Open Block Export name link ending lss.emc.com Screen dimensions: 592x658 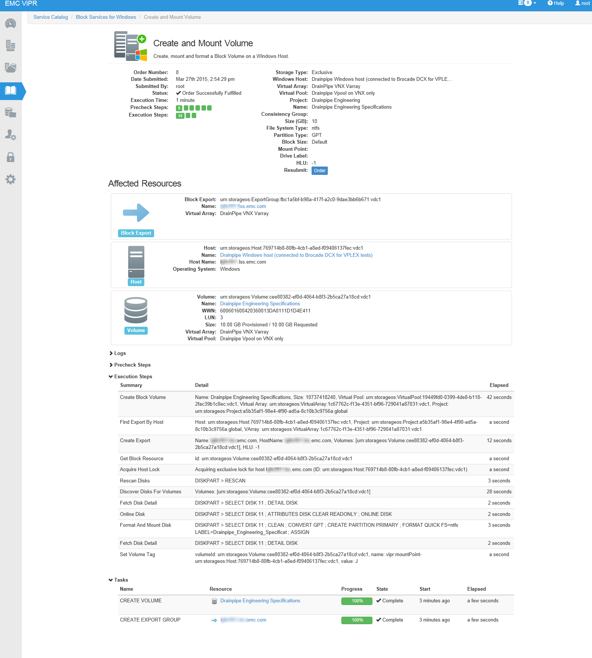(x=243, y=206)
